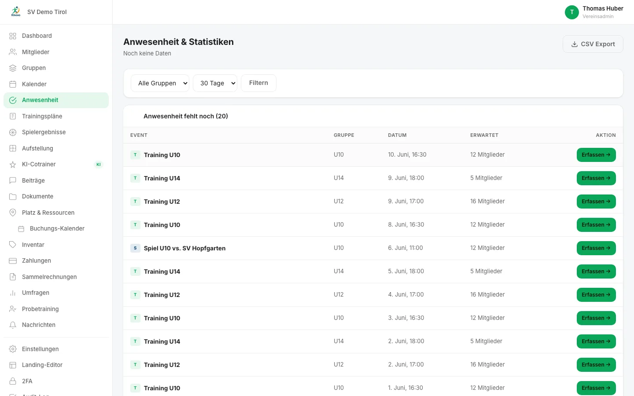This screenshot has width=634, height=396.
Task: Click Erfassen for Training U12 on 4. Juni
Action: (596, 295)
